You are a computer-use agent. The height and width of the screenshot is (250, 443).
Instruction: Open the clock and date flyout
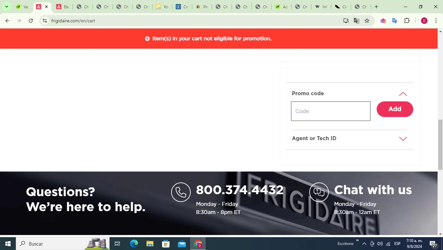pos(414,244)
